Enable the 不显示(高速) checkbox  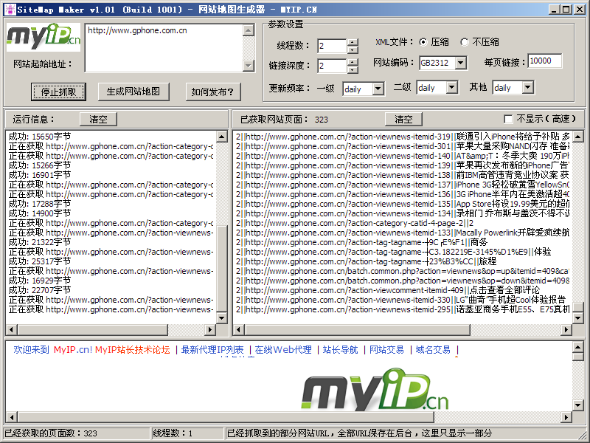(x=508, y=120)
